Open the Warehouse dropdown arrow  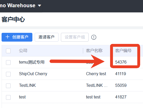click(x=39, y=6)
